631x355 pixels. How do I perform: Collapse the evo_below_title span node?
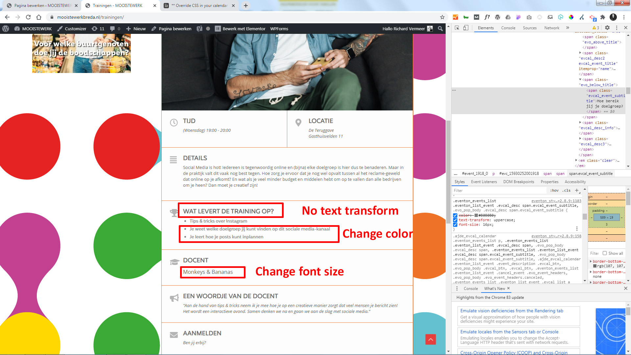click(580, 80)
